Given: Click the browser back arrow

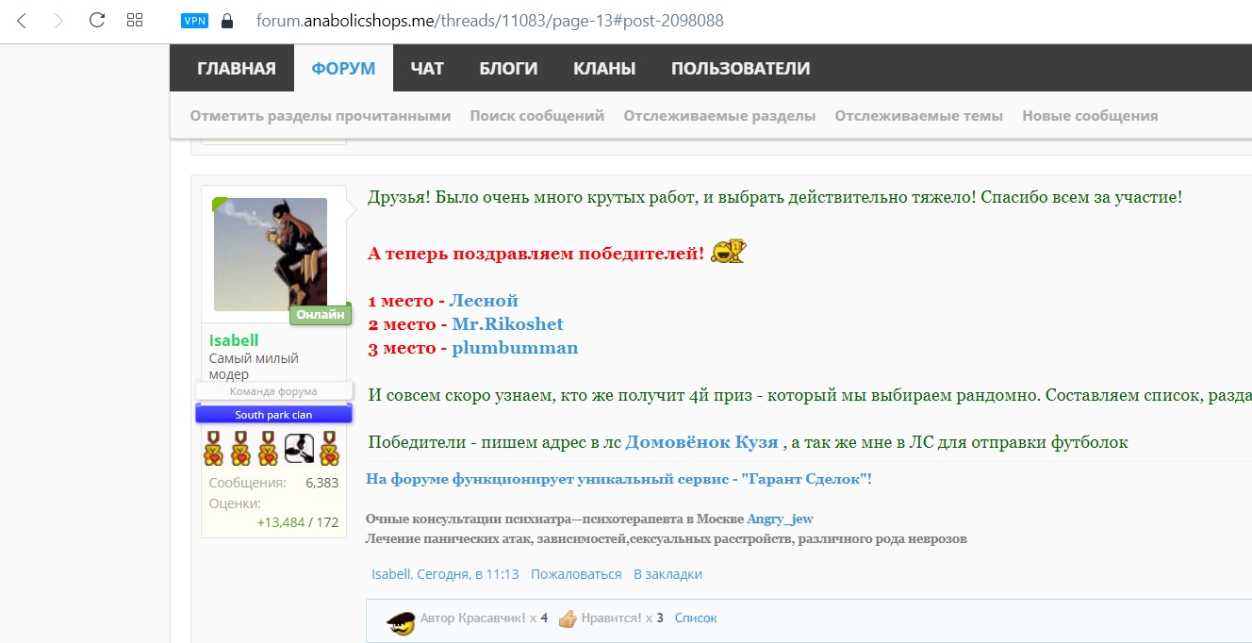Looking at the screenshot, I should (x=22, y=20).
